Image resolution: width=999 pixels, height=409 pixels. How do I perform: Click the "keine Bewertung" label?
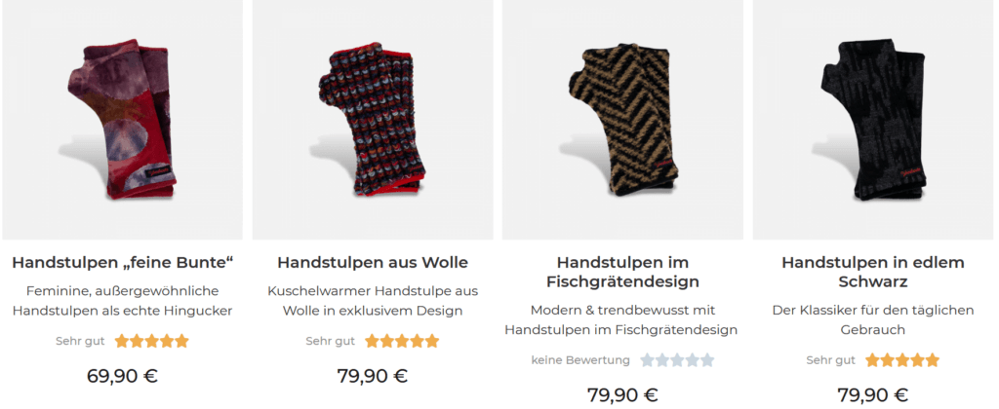click(x=580, y=360)
